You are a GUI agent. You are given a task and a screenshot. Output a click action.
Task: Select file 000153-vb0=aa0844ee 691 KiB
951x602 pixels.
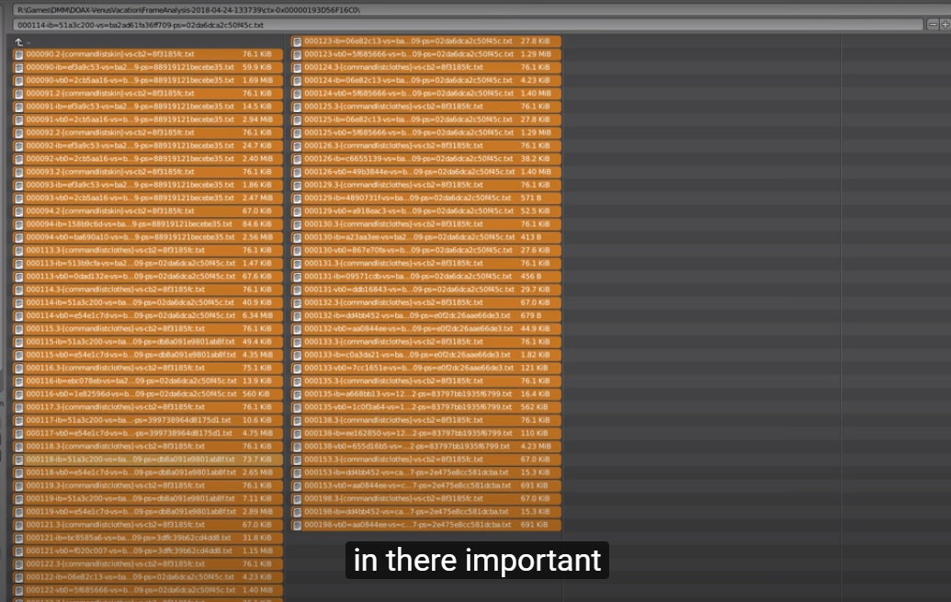click(426, 485)
